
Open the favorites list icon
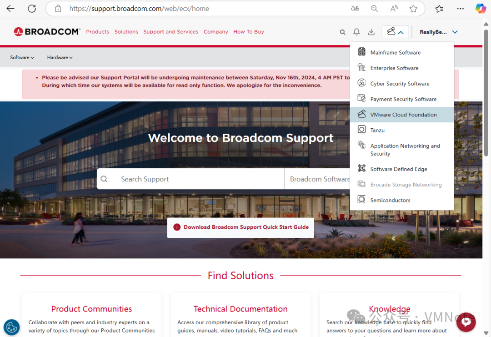click(x=439, y=9)
